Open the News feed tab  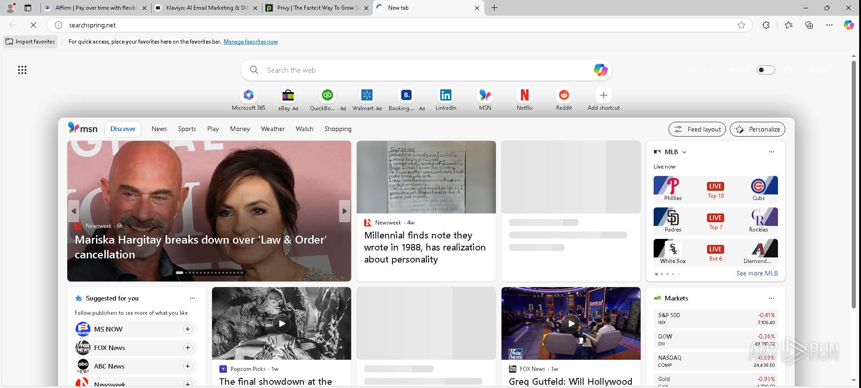tap(159, 129)
